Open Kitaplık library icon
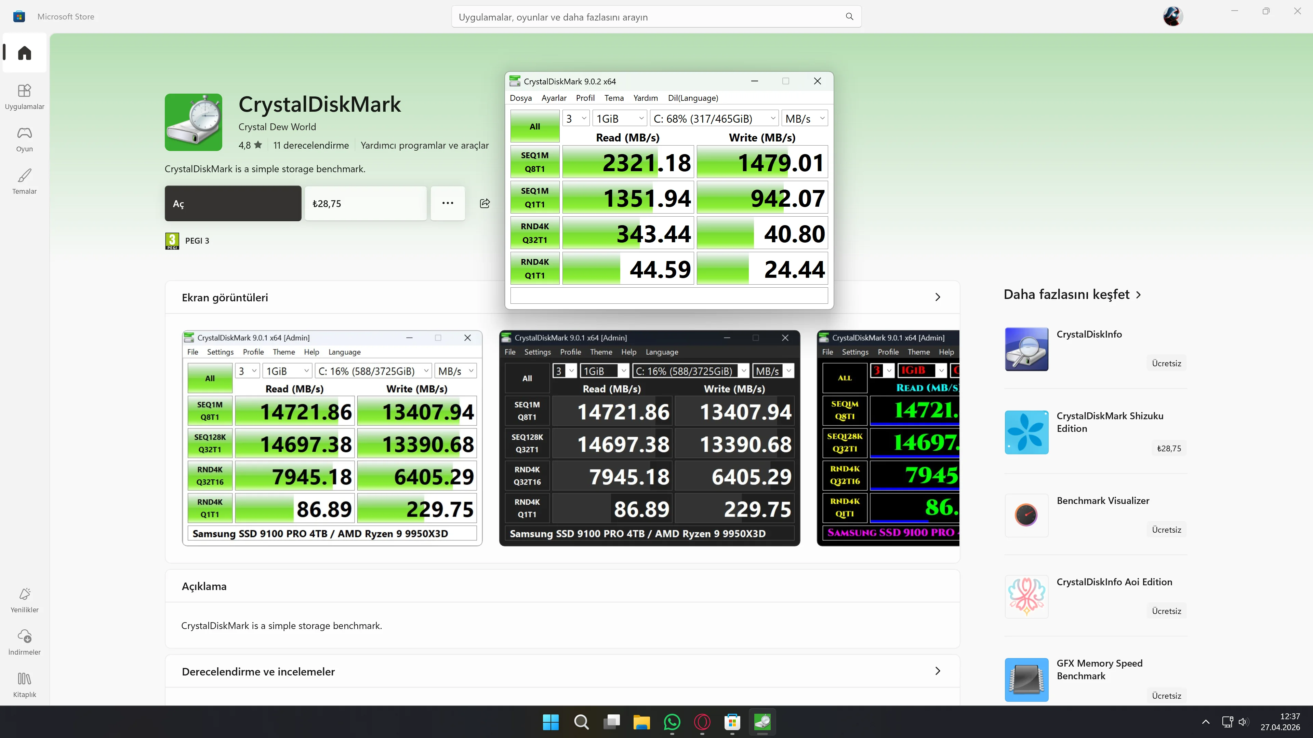This screenshot has height=738, width=1313. 25,684
